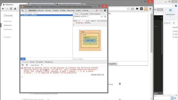Select the Styles tab
Screen dimensions: 178x100
click(x=77, y=14)
